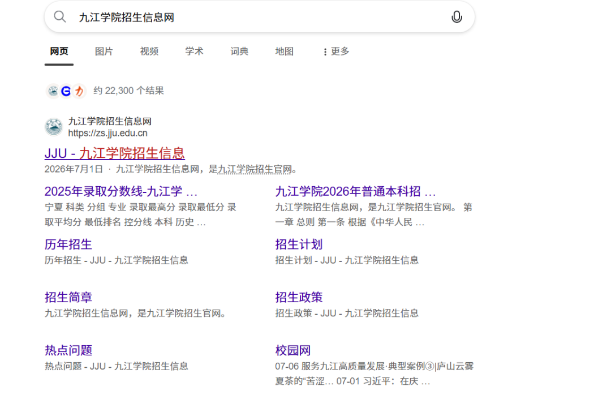
Task: Open the 招生简章 sublink
Action: (x=68, y=297)
